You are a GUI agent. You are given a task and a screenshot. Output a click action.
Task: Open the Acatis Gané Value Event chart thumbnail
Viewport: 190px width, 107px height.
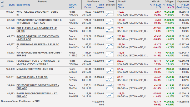point(110,37)
